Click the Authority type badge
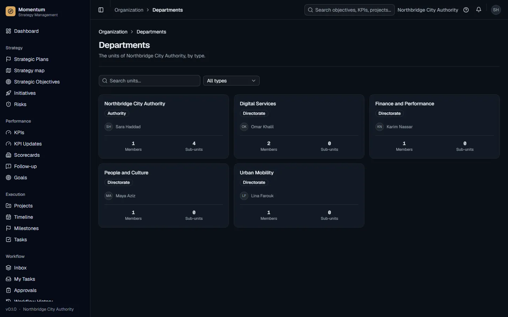The height and width of the screenshot is (317, 508). pos(117,113)
